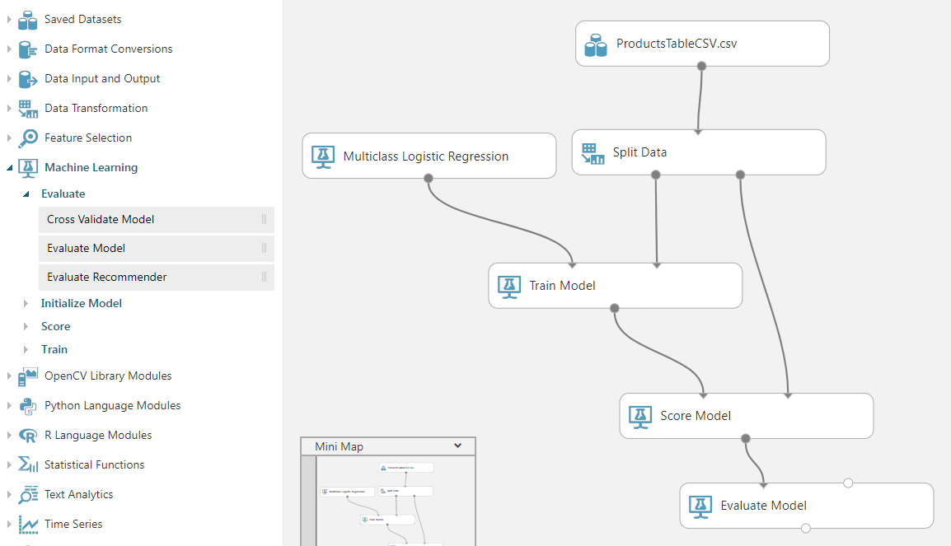The width and height of the screenshot is (951, 546).
Task: Expand the Train category
Action: point(27,349)
